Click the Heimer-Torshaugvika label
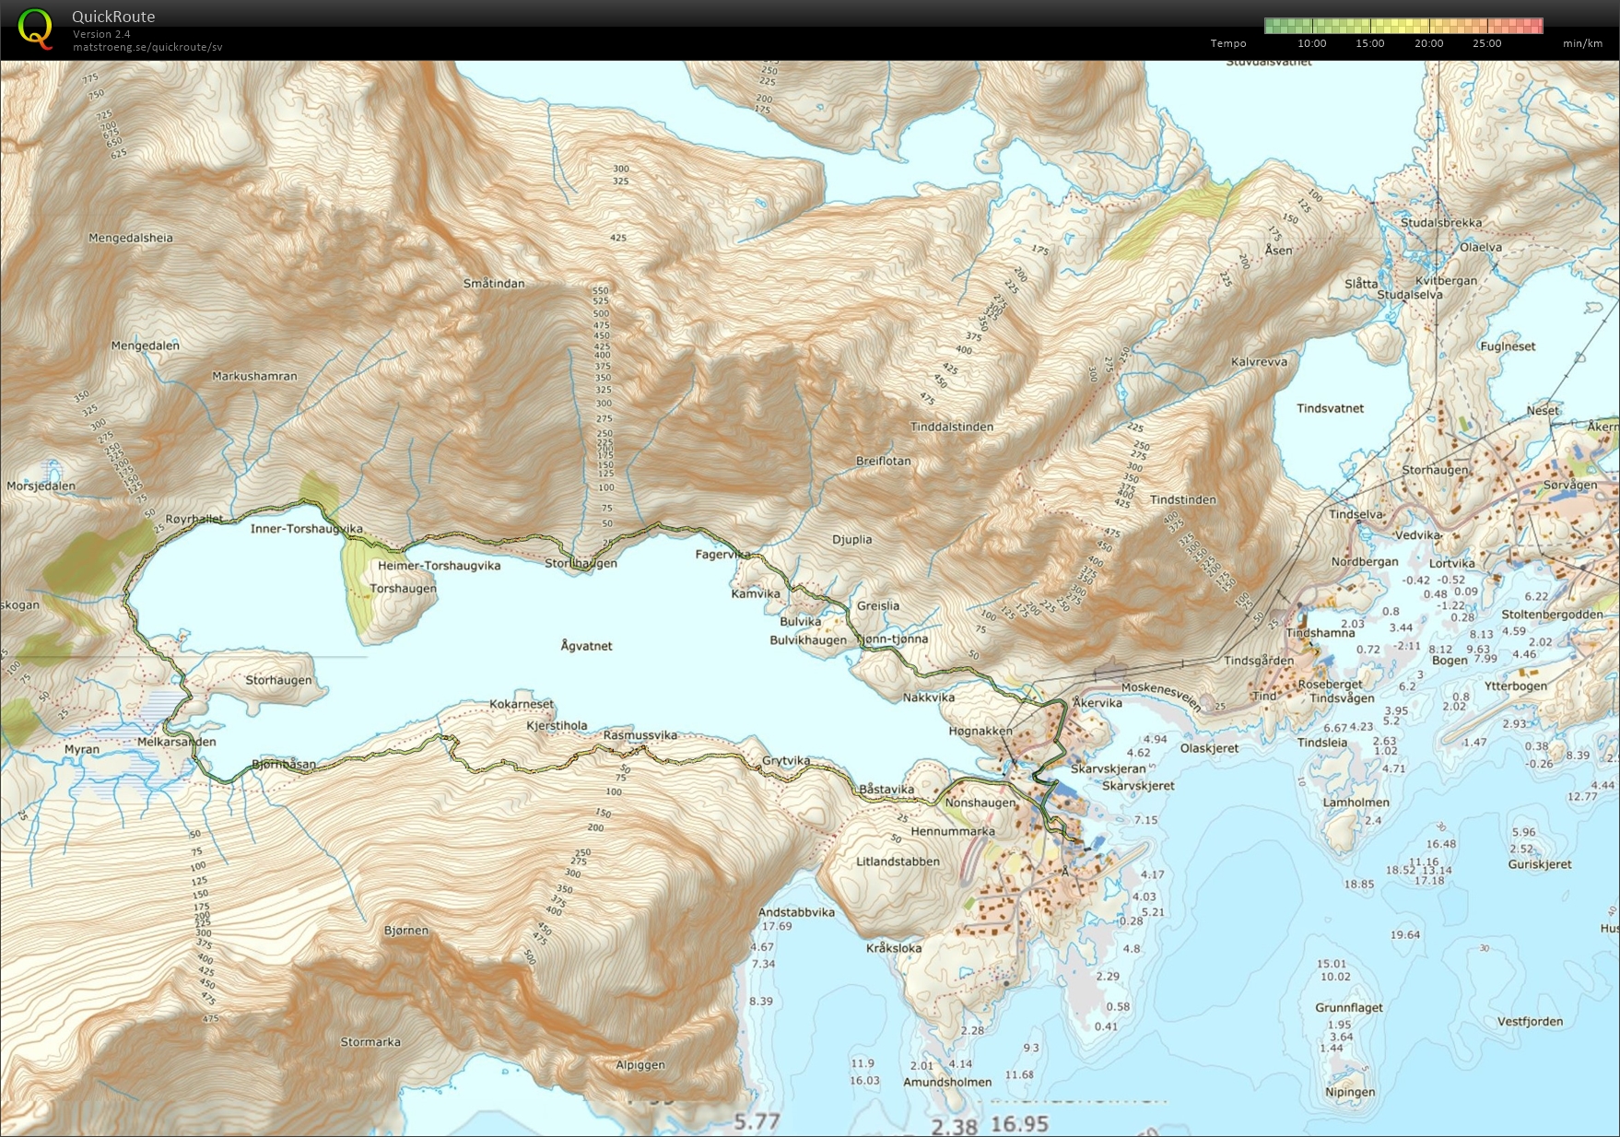Screen dimensions: 1620x1137 pyautogui.click(x=439, y=566)
